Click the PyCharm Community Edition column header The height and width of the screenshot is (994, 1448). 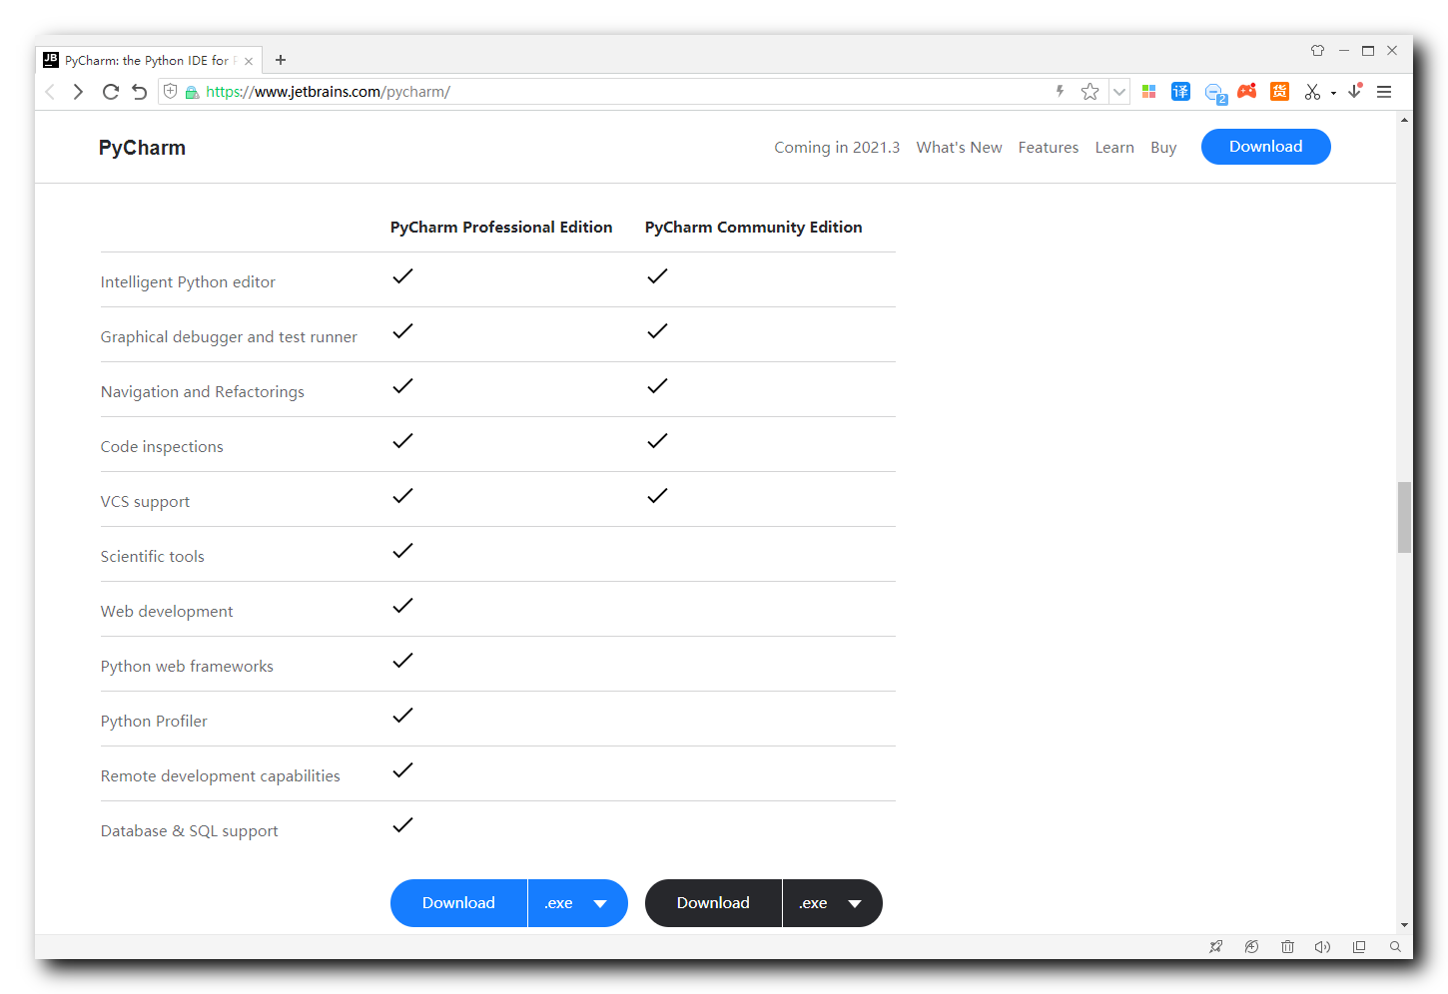click(x=753, y=228)
